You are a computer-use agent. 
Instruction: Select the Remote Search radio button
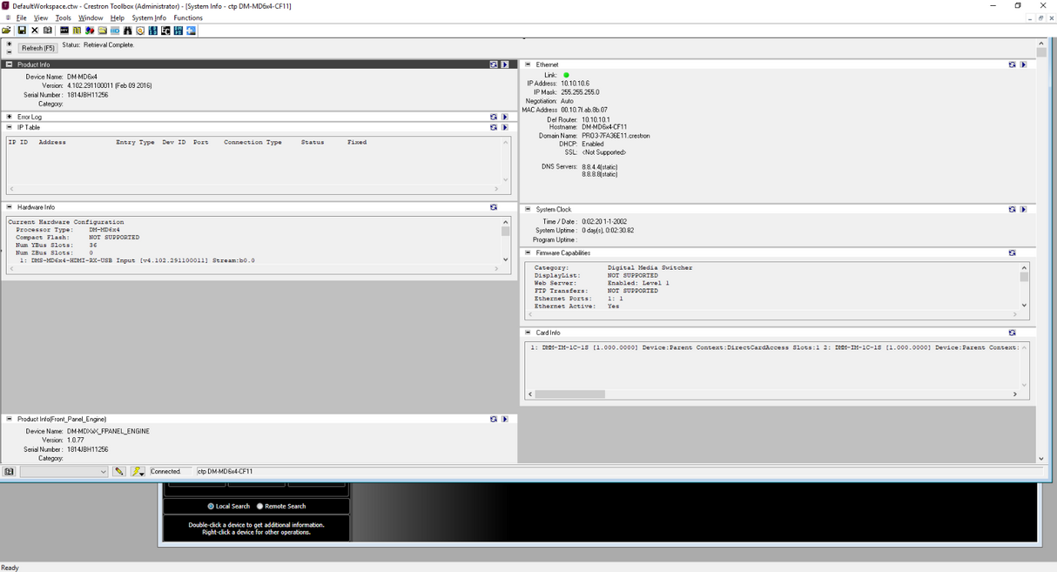259,506
